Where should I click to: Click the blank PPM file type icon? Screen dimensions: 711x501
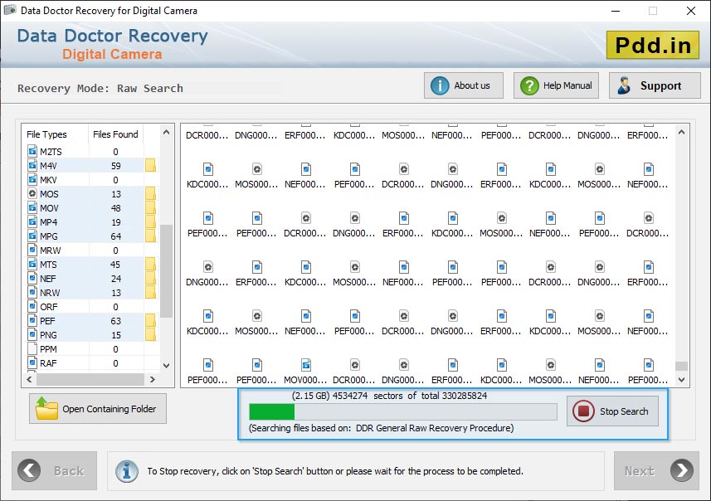pyautogui.click(x=32, y=348)
